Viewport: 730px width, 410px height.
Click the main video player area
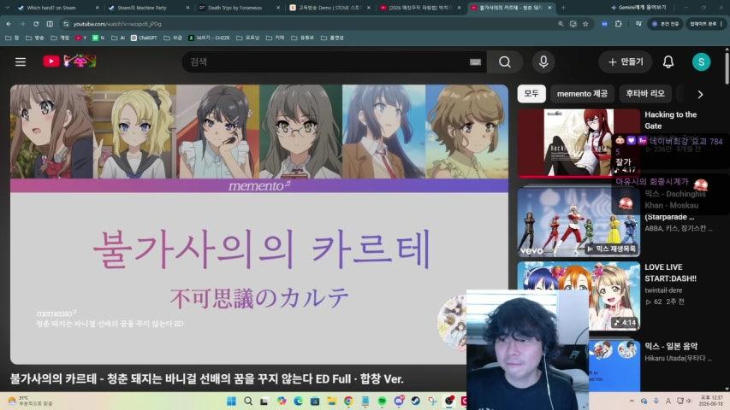point(259,224)
